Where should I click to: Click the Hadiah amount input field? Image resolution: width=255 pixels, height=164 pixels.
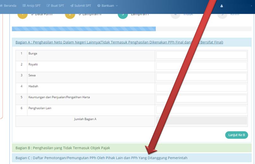tap(202, 88)
